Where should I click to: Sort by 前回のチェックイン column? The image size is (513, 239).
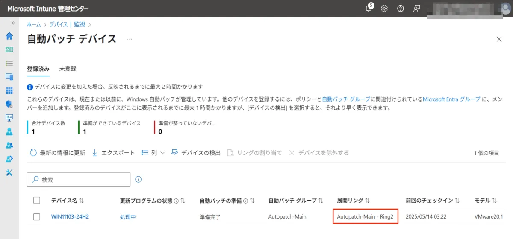pyautogui.click(x=433, y=200)
